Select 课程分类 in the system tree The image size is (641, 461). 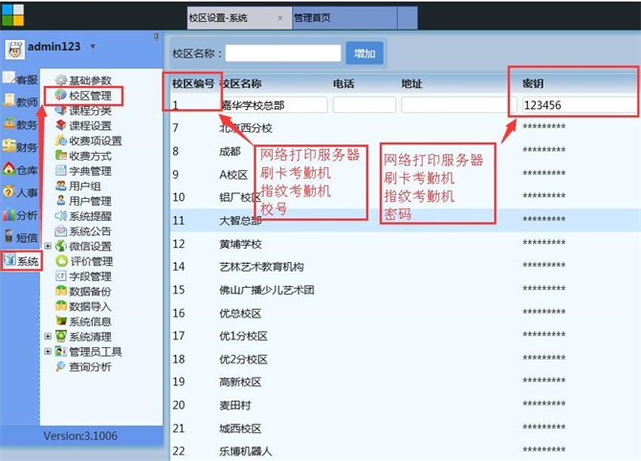point(89,110)
